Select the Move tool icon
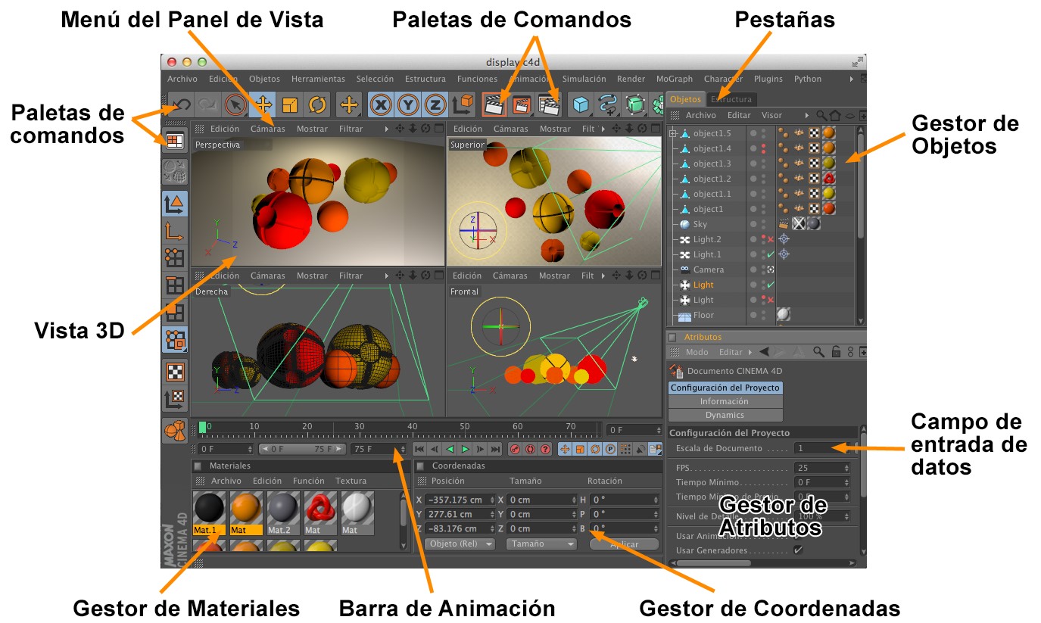Image resolution: width=1041 pixels, height=623 pixels. pyautogui.click(x=262, y=104)
